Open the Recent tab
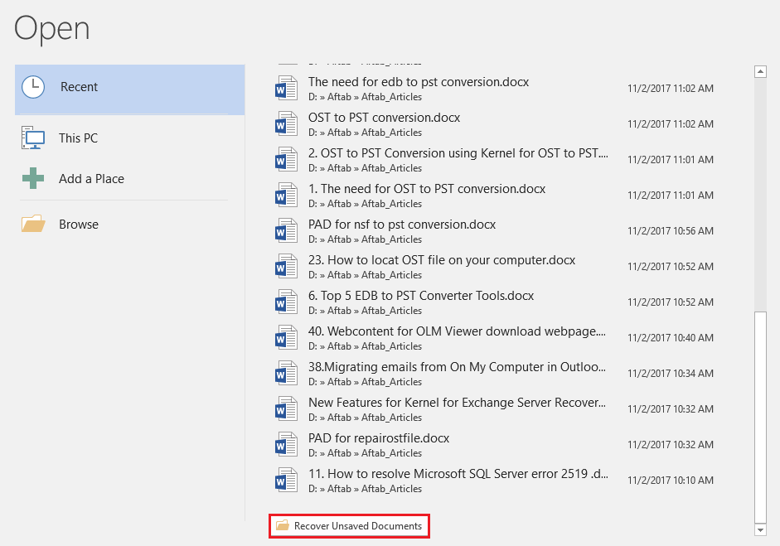Image resolution: width=780 pixels, height=546 pixels. coord(130,89)
